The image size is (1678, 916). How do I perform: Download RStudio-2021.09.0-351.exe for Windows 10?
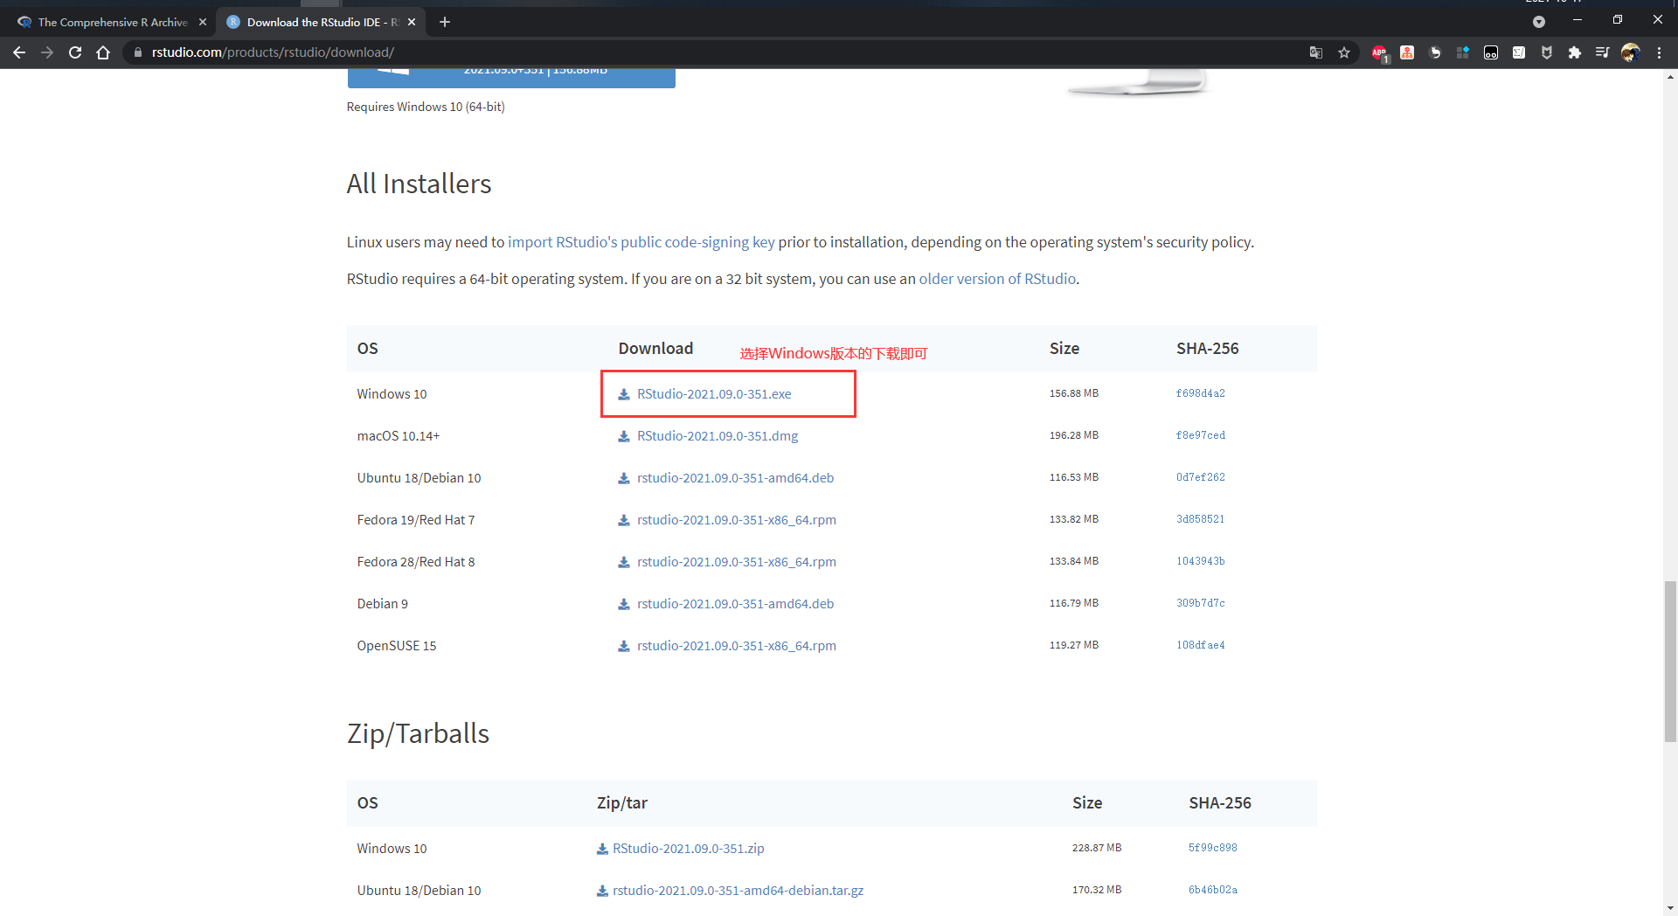tap(713, 394)
